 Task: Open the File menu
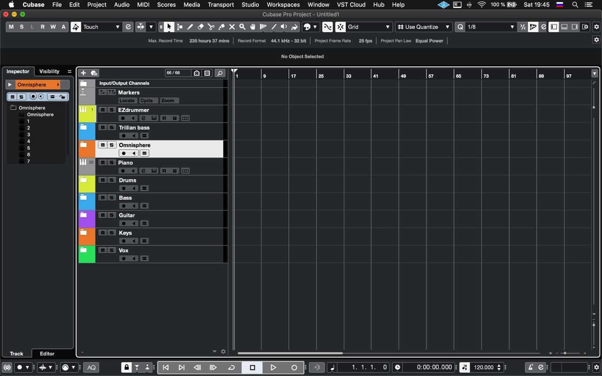pyautogui.click(x=57, y=5)
